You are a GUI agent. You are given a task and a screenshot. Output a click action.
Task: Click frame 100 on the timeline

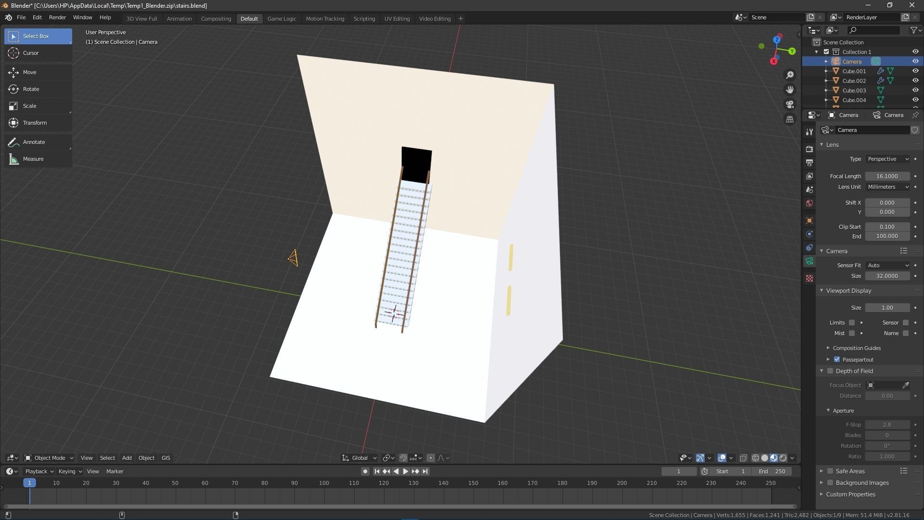pyautogui.click(x=324, y=483)
